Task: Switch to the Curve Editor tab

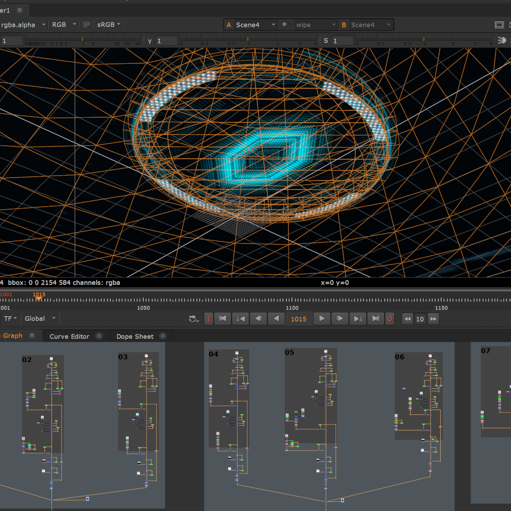Action: (x=69, y=336)
